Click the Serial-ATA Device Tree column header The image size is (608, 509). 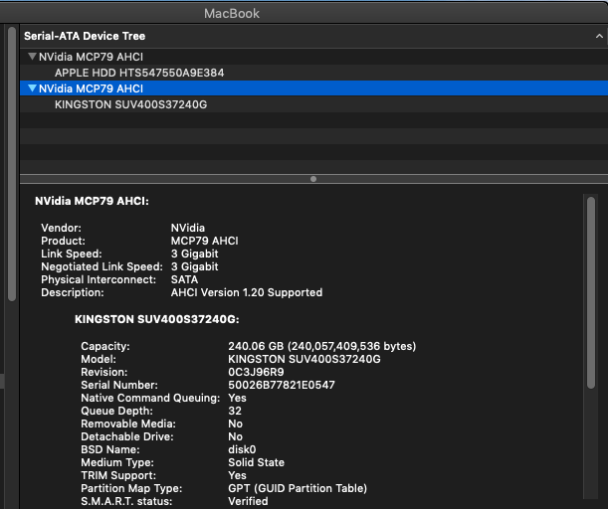click(x=313, y=36)
